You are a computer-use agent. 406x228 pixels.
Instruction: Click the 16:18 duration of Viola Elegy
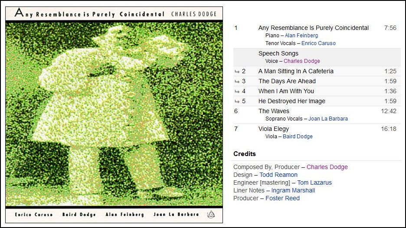(389, 129)
